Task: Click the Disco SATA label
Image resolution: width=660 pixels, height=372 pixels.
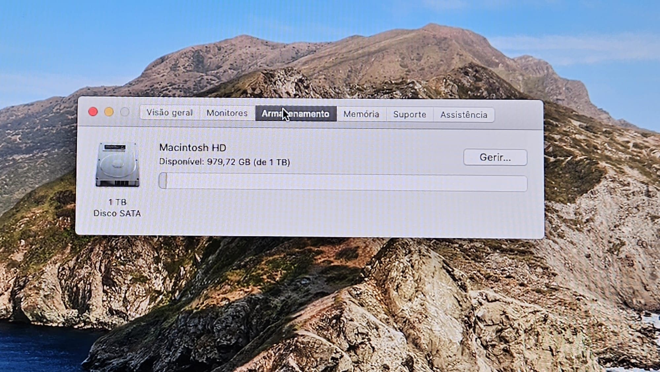Action: (x=117, y=213)
